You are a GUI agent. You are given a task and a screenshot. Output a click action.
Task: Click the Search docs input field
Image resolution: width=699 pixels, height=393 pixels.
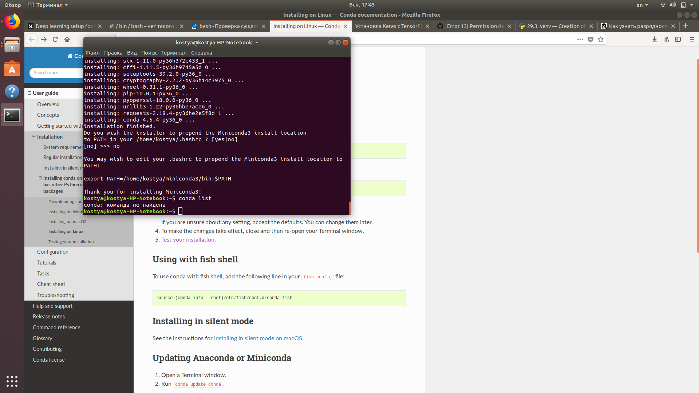point(56,72)
